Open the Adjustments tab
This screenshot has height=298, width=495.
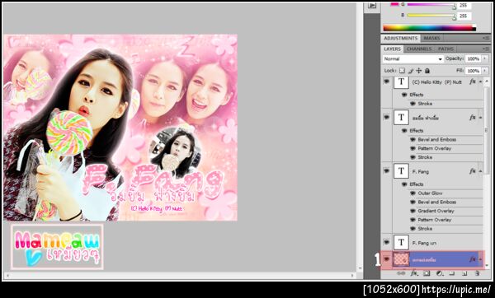400,38
